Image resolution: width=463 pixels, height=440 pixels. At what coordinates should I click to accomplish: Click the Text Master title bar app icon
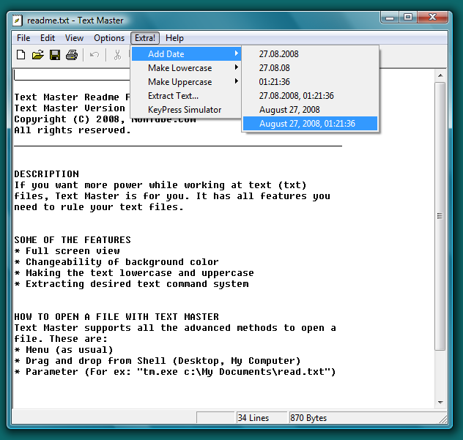(x=18, y=20)
